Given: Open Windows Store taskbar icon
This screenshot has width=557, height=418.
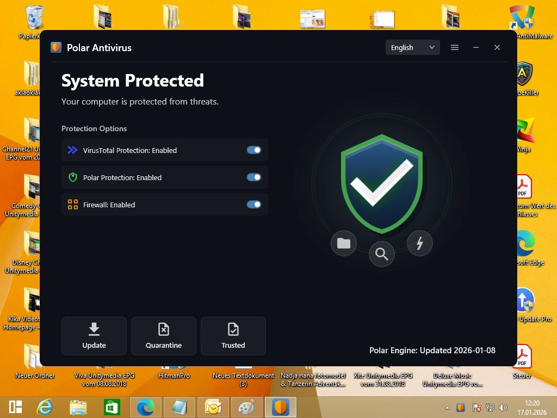Looking at the screenshot, I should 112,407.
